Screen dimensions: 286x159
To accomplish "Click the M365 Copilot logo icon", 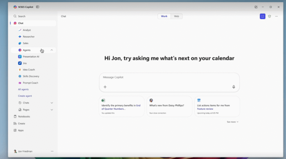I will pyautogui.click(x=15, y=7).
